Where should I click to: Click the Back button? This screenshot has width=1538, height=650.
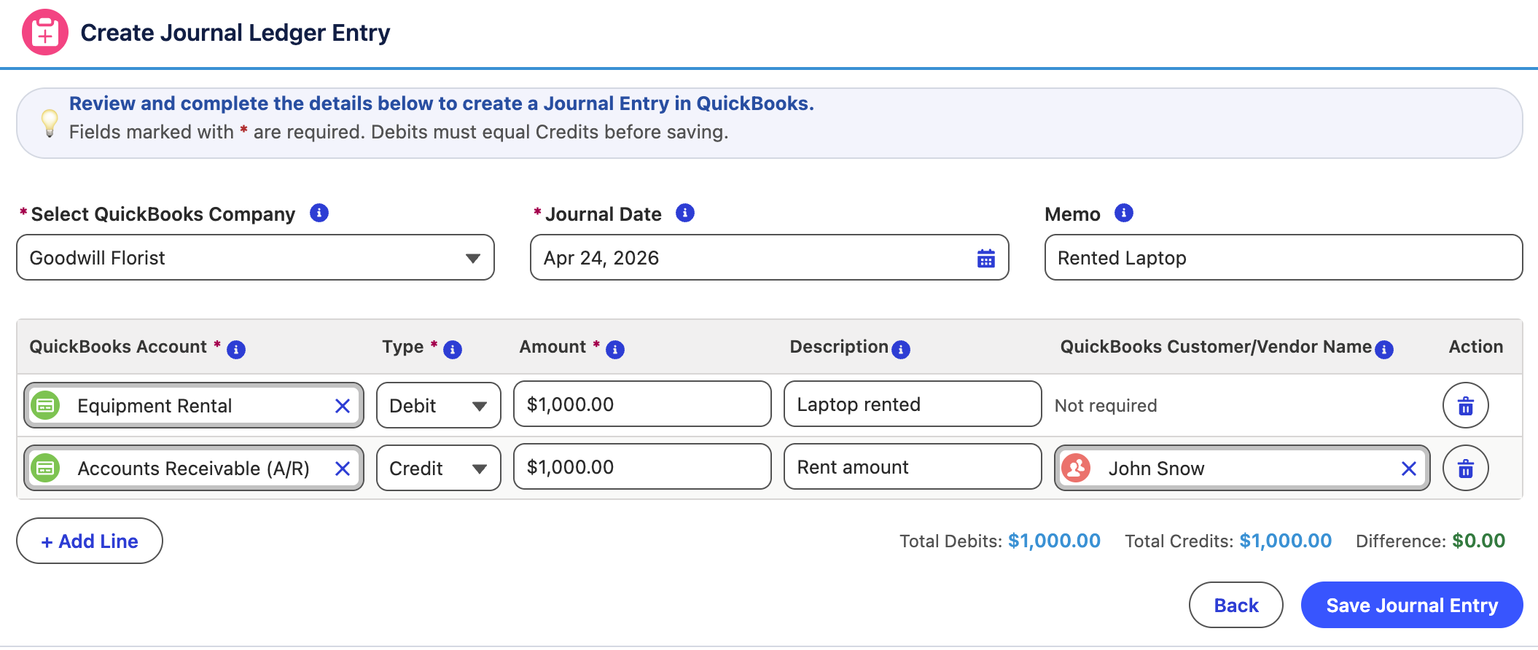(x=1236, y=605)
